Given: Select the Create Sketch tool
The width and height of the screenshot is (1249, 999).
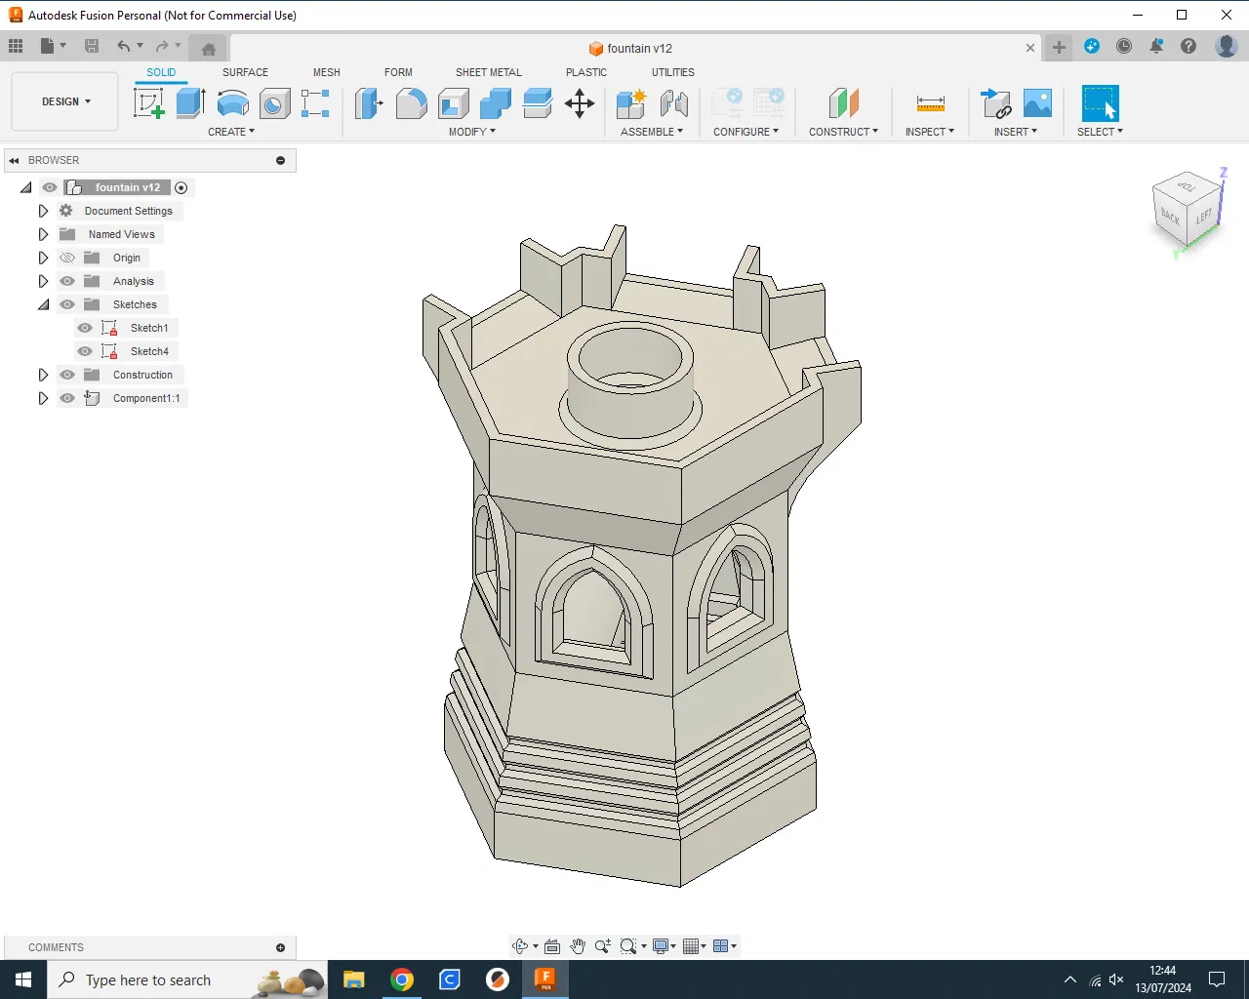Looking at the screenshot, I should tap(148, 102).
